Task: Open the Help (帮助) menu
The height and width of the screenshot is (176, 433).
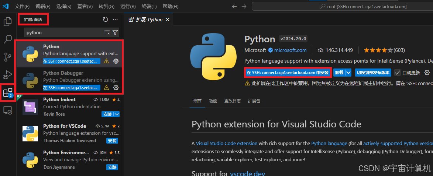Action: [171, 6]
